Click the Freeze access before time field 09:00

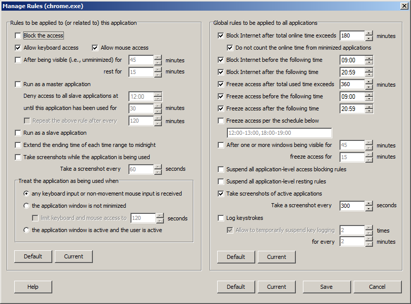352,96
